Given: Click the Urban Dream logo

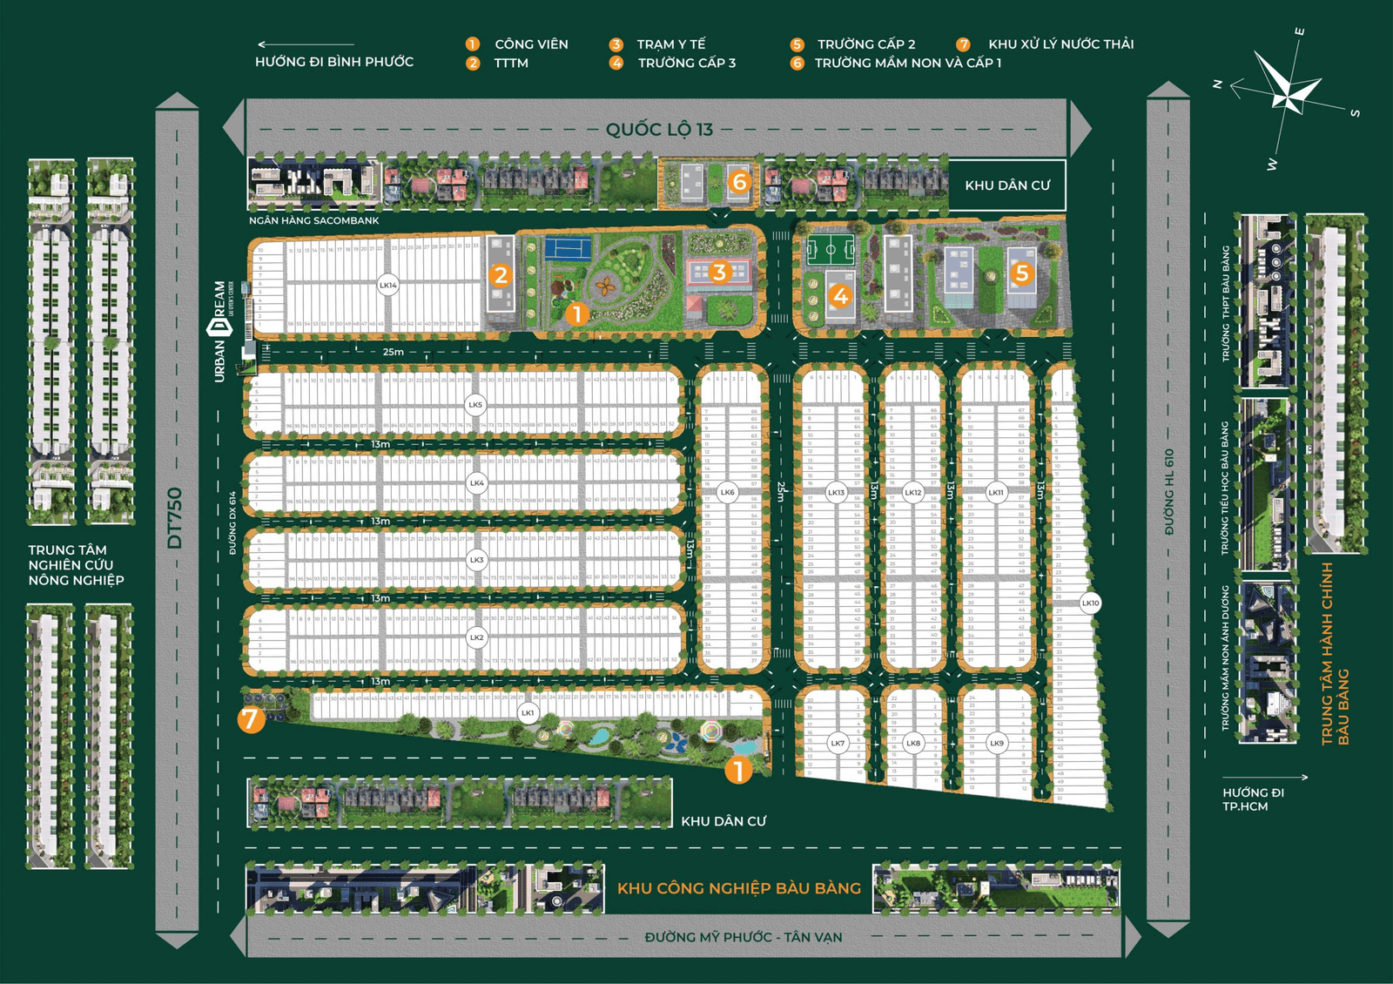Looking at the screenshot, I should 221,331.
